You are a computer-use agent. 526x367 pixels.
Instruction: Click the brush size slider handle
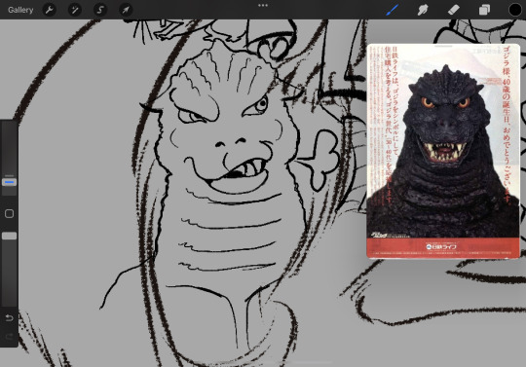pyautogui.click(x=9, y=182)
